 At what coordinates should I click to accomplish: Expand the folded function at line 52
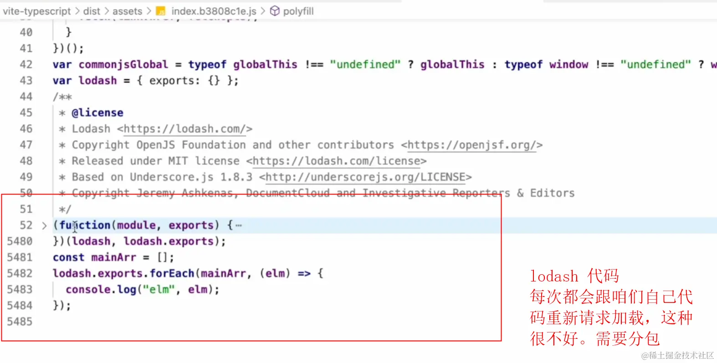point(44,225)
